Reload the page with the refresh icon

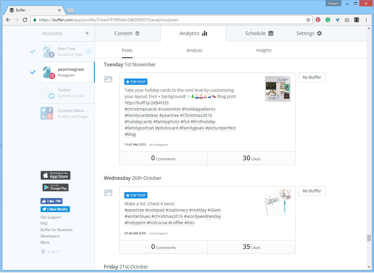[x=25, y=20]
